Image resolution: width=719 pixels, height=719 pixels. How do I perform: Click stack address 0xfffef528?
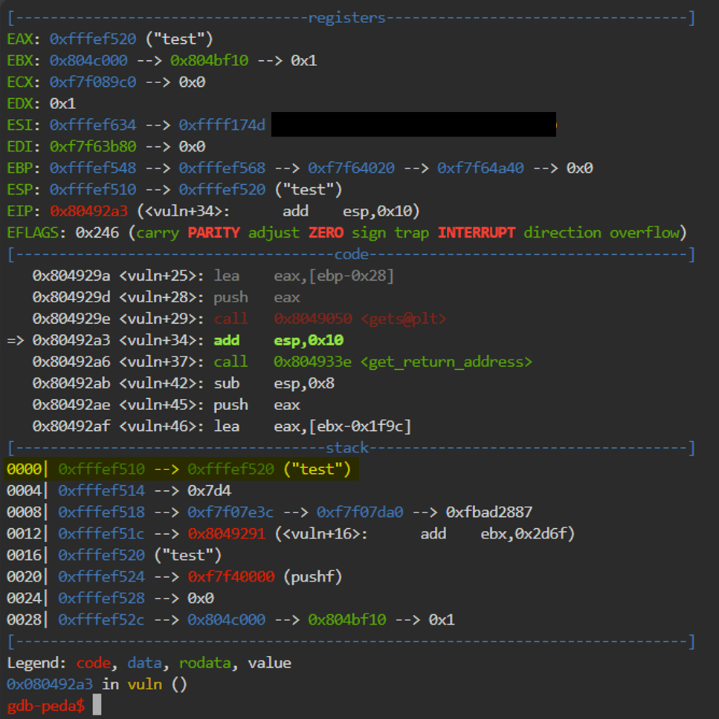point(101,598)
